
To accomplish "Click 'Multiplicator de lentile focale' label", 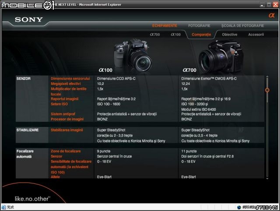I will point(69,91).
